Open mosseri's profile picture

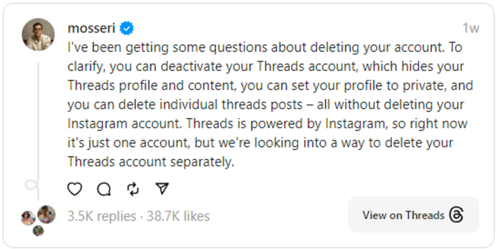[x=38, y=35]
